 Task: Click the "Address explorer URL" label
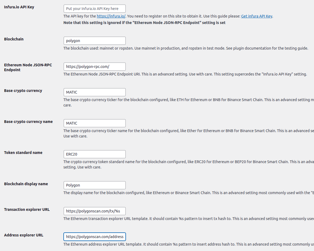point(23,235)
